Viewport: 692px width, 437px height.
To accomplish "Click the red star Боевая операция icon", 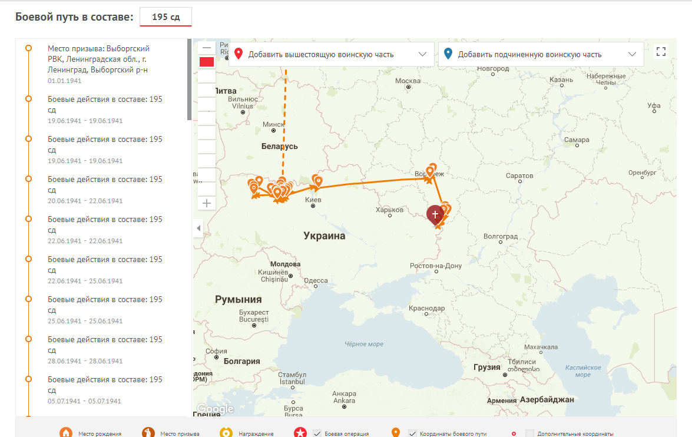I will pos(300,433).
